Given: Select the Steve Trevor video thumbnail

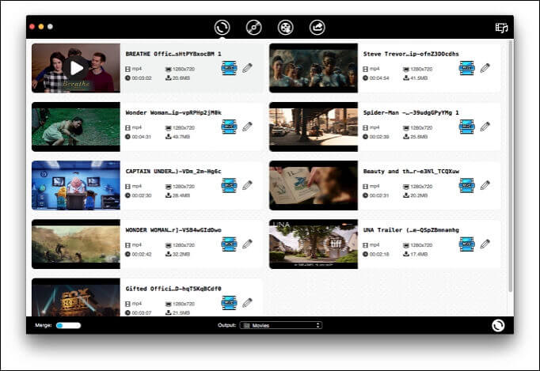Looking at the screenshot, I should pyautogui.click(x=314, y=68).
